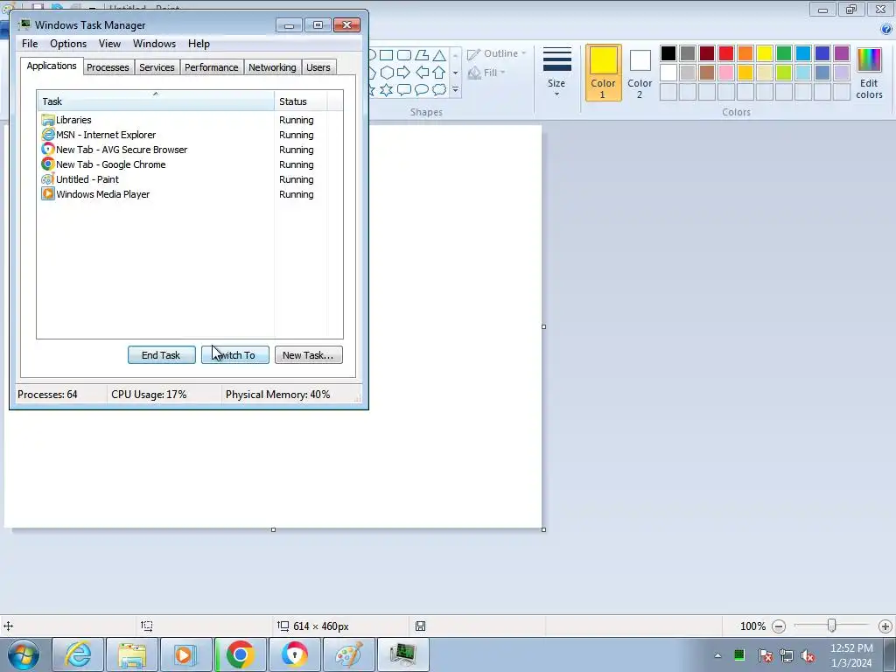The image size is (896, 672).
Task: Select Color 2 in Paint
Action: click(x=640, y=73)
